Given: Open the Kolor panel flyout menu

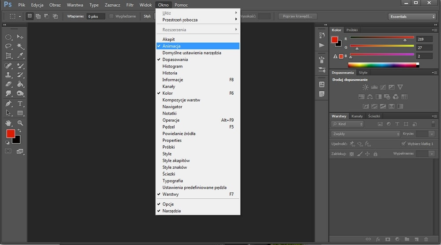Looking at the screenshot, I should (434, 30).
